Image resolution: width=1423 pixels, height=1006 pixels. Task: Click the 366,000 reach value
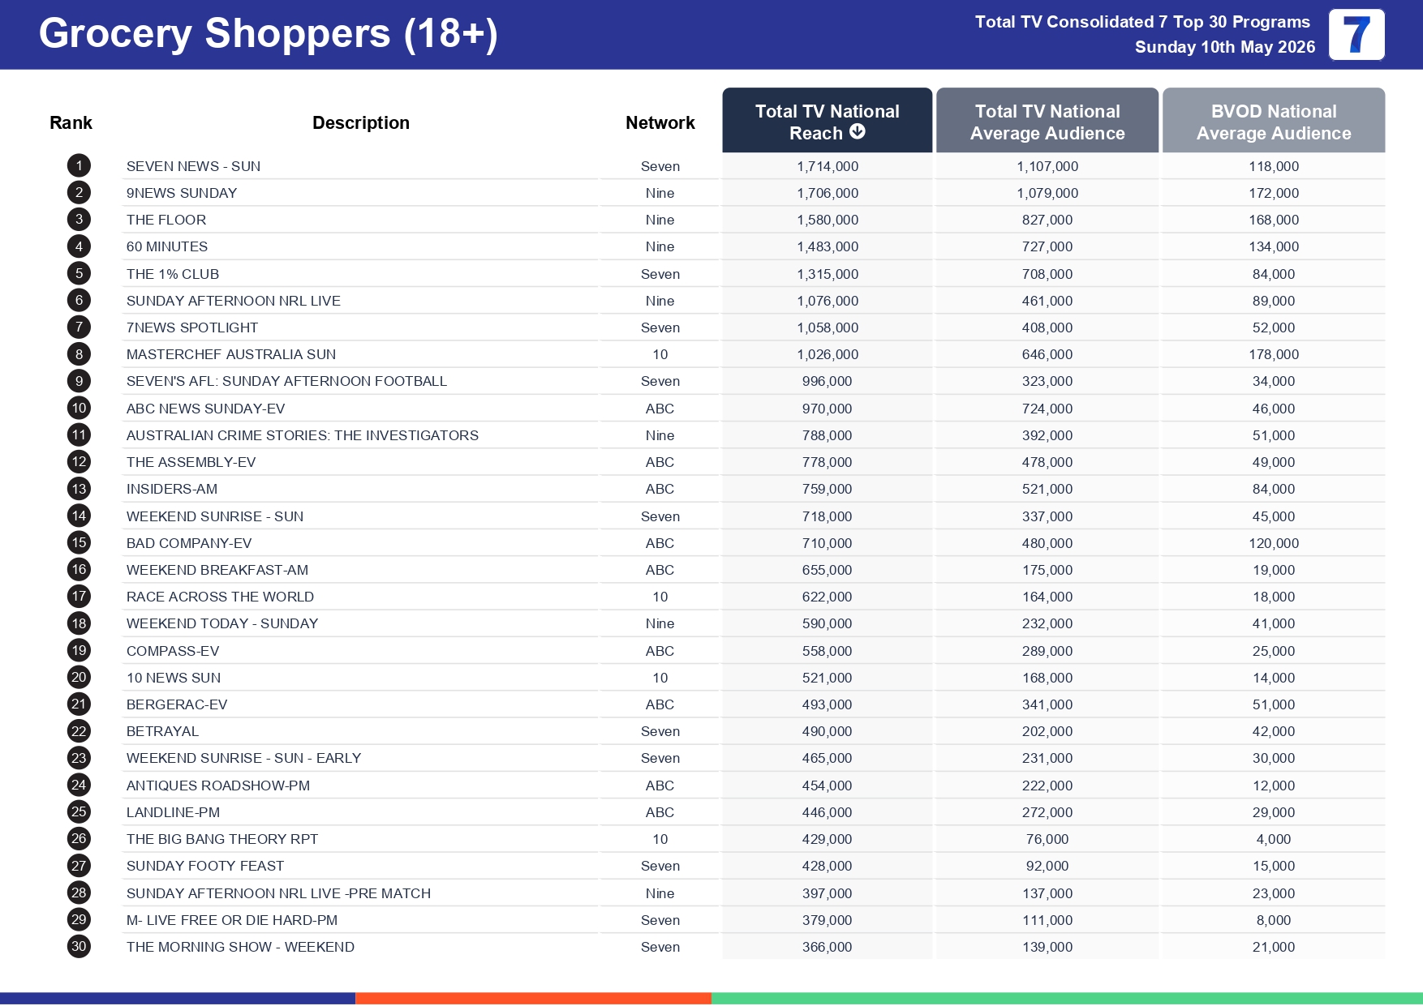pyautogui.click(x=828, y=947)
